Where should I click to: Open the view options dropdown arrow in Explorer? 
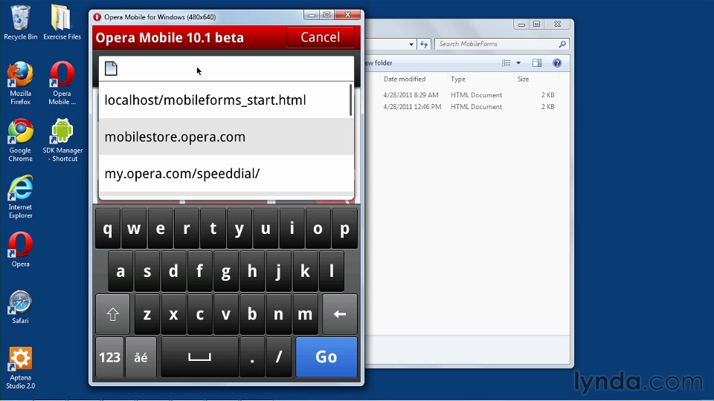pyautogui.click(x=518, y=62)
